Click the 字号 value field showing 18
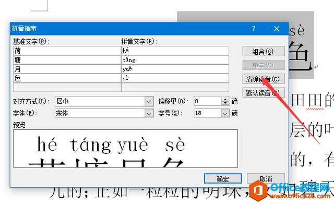 [x=207, y=113]
